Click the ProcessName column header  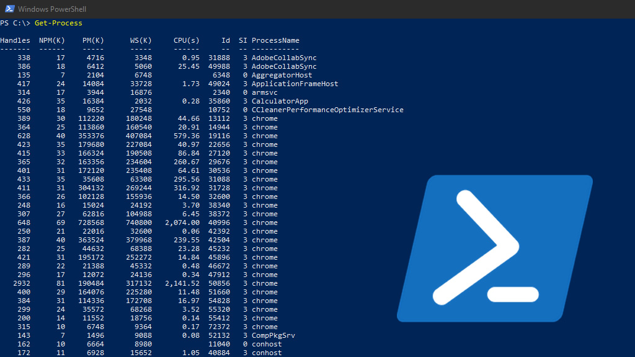pyautogui.click(x=275, y=40)
